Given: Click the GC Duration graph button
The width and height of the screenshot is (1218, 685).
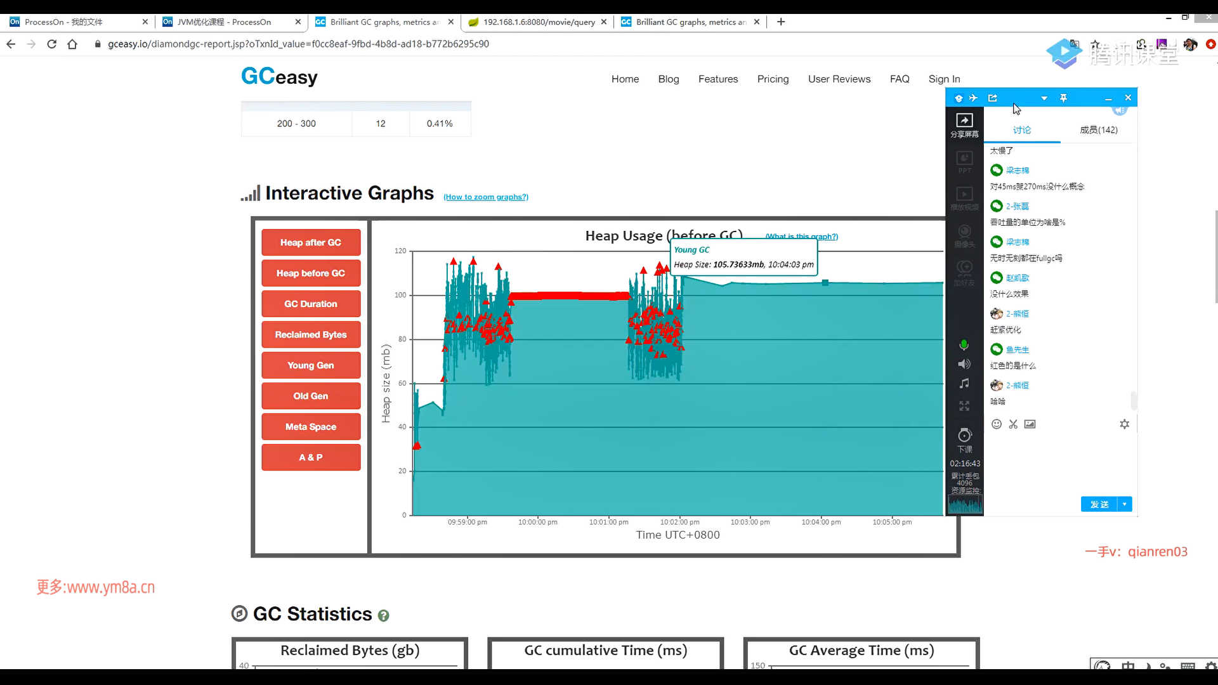Looking at the screenshot, I should tap(311, 304).
